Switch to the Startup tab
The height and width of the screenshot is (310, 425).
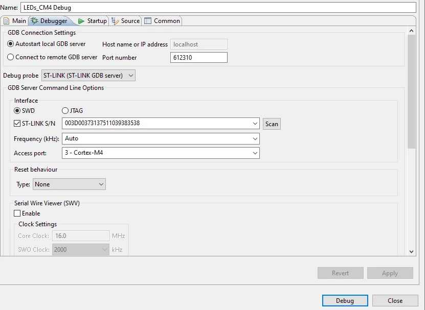93,21
